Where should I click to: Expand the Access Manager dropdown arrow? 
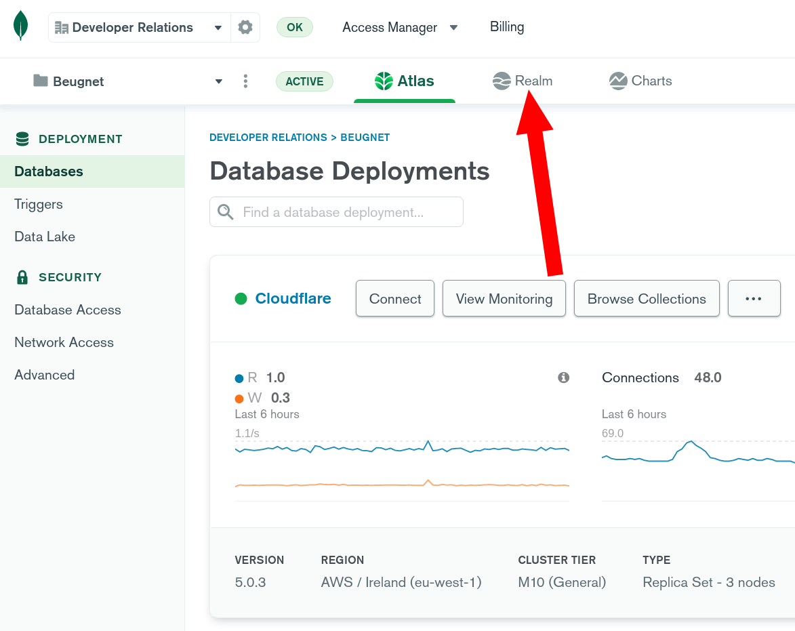454,27
